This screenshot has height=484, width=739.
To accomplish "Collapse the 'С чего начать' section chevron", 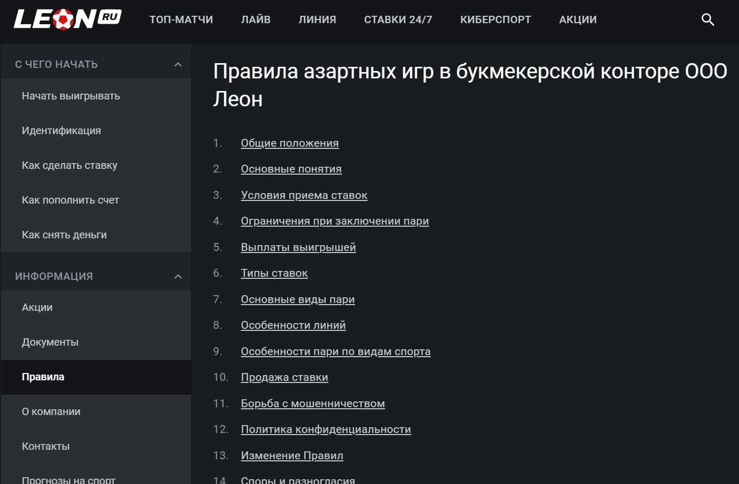I will (x=178, y=64).
